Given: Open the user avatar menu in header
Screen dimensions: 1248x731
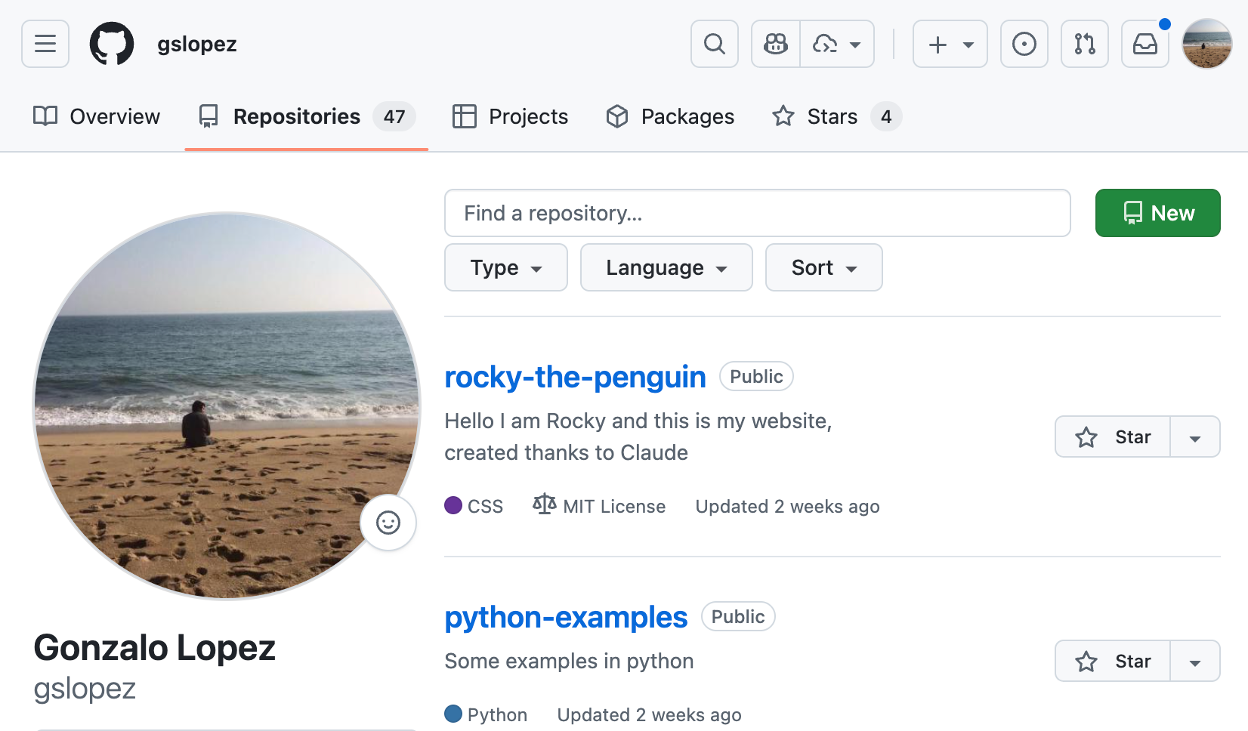Looking at the screenshot, I should click(1207, 44).
